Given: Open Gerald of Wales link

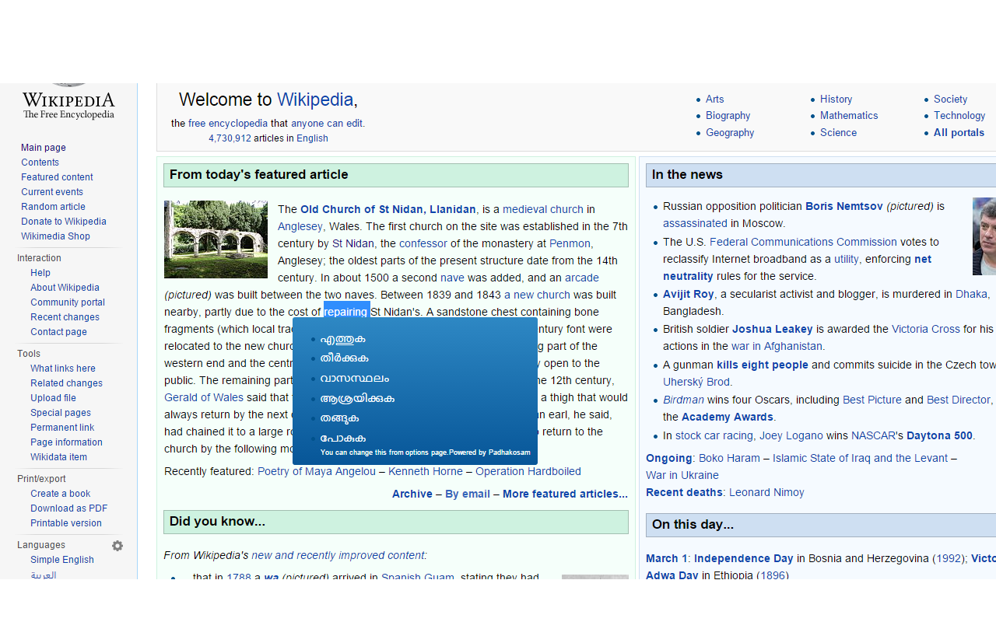Looking at the screenshot, I should point(205,398).
